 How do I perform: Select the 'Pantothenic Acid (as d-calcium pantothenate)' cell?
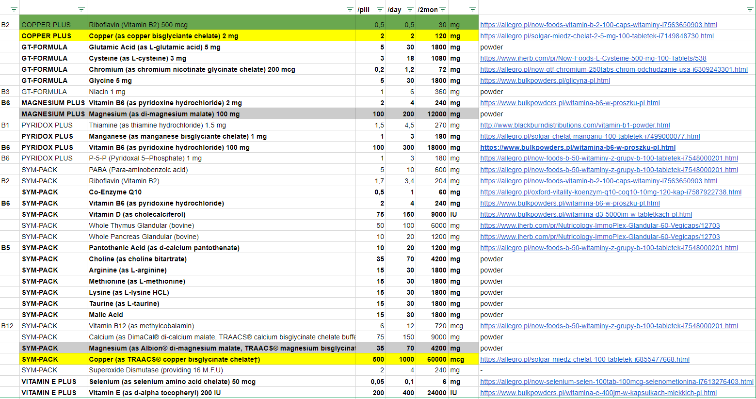coord(221,248)
